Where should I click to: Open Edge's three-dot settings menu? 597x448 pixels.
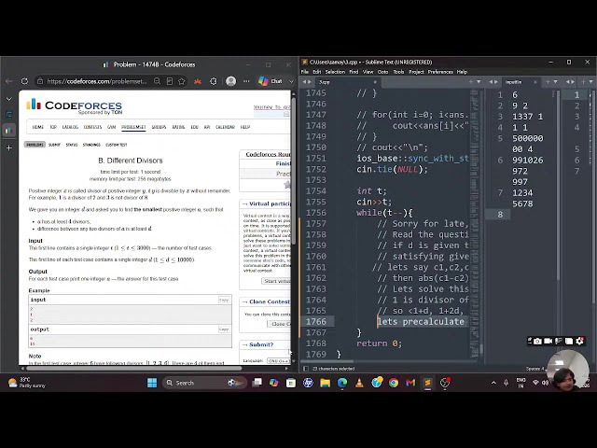(x=246, y=81)
